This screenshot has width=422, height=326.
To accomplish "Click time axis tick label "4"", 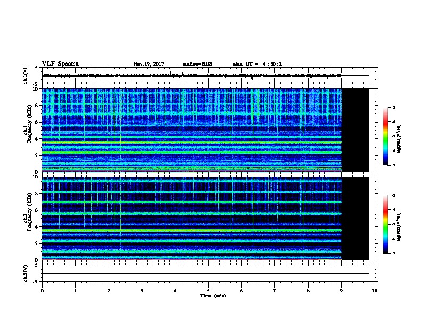I will coord(175,291).
